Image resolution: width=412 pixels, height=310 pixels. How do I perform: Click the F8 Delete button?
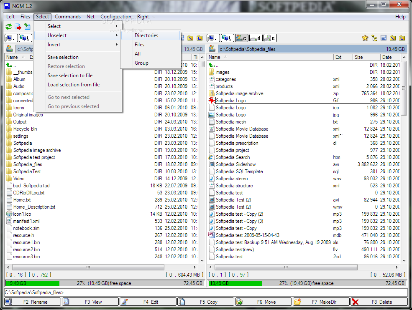pos(379,302)
